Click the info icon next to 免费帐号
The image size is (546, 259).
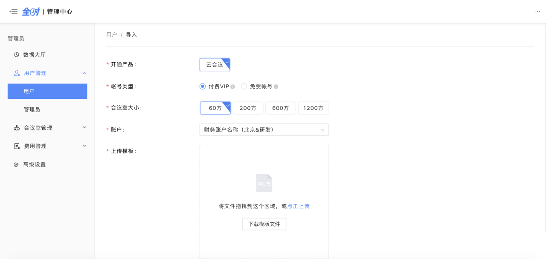[x=276, y=86]
